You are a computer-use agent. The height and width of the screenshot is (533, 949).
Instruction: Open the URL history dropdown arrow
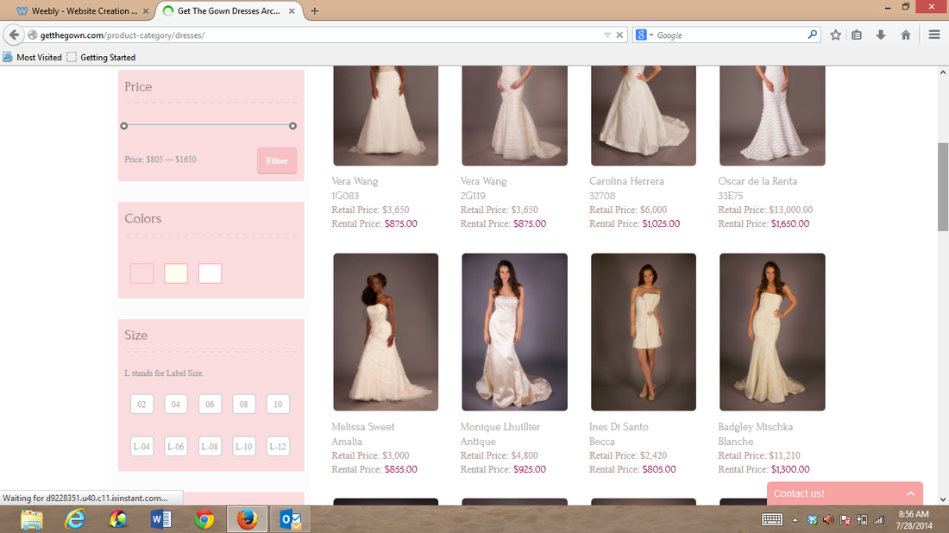(x=607, y=35)
